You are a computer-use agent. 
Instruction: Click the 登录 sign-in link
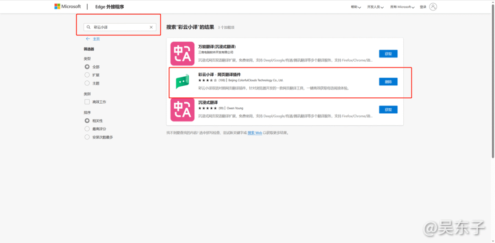click(x=423, y=7)
